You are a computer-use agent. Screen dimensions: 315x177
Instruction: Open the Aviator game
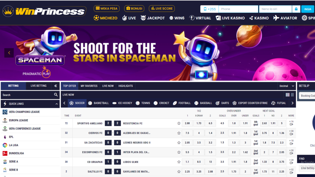285,18
